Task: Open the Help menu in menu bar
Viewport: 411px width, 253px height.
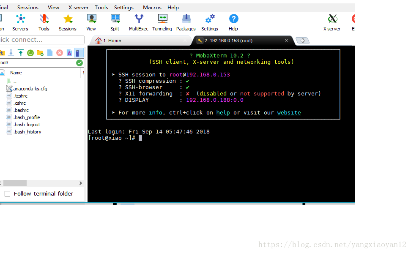Action: [x=173, y=7]
